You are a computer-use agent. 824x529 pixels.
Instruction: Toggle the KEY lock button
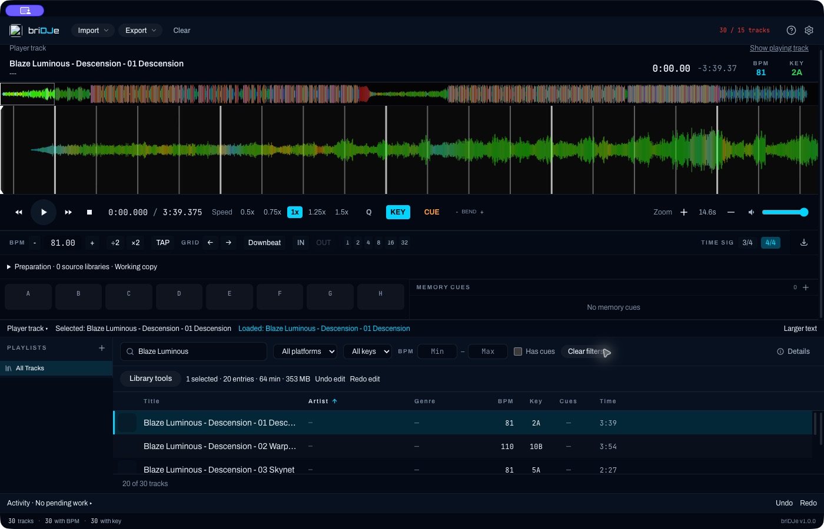click(398, 212)
